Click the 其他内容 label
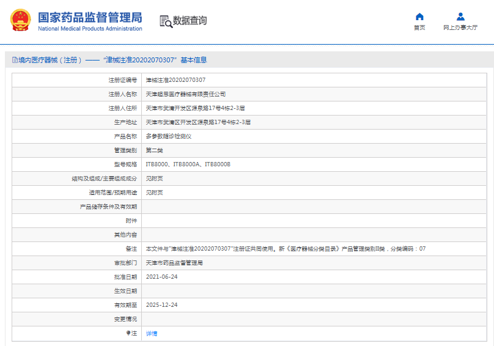 pyautogui.click(x=126, y=235)
